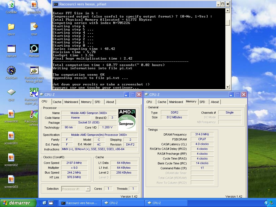The image size is (276, 207).
Task: Click the Package value Socket S1 (638)
Action: pos(89,122)
